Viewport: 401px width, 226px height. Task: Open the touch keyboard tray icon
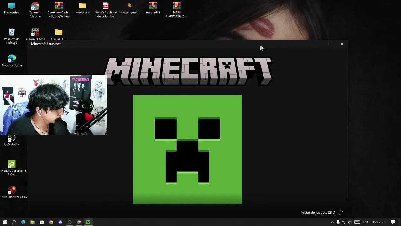(357, 222)
